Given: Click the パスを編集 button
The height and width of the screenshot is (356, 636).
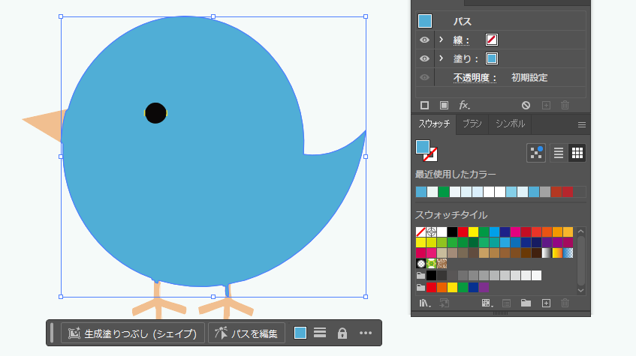Looking at the screenshot, I should 246,333.
